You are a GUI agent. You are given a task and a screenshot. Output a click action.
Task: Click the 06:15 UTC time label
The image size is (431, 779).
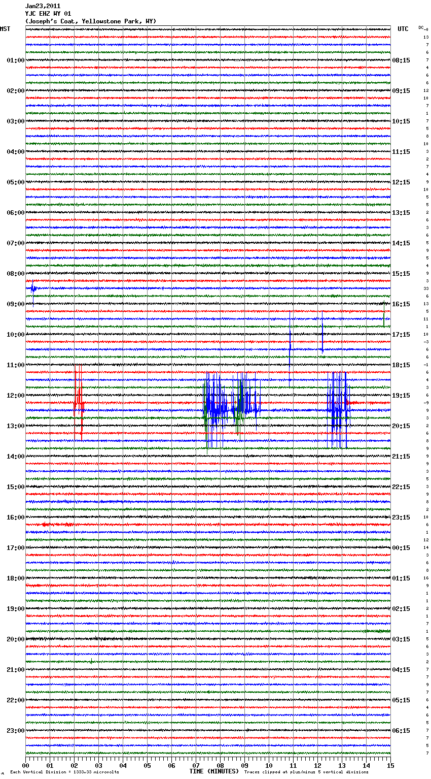[401, 731]
